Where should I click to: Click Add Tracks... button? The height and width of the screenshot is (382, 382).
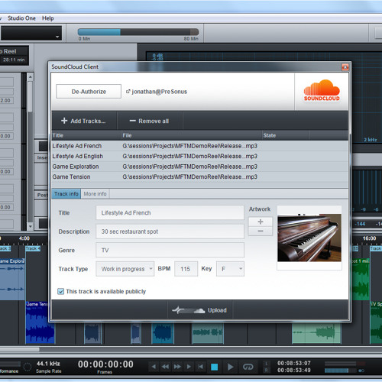(x=83, y=121)
